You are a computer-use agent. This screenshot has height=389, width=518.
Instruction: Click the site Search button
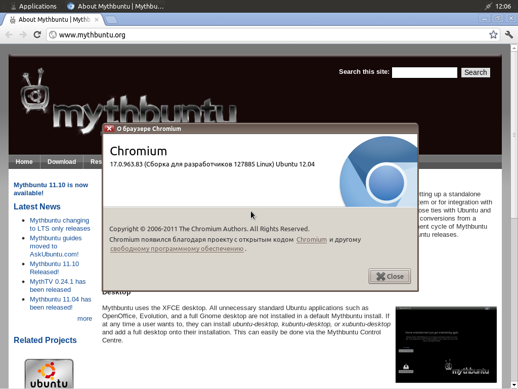pyautogui.click(x=475, y=72)
